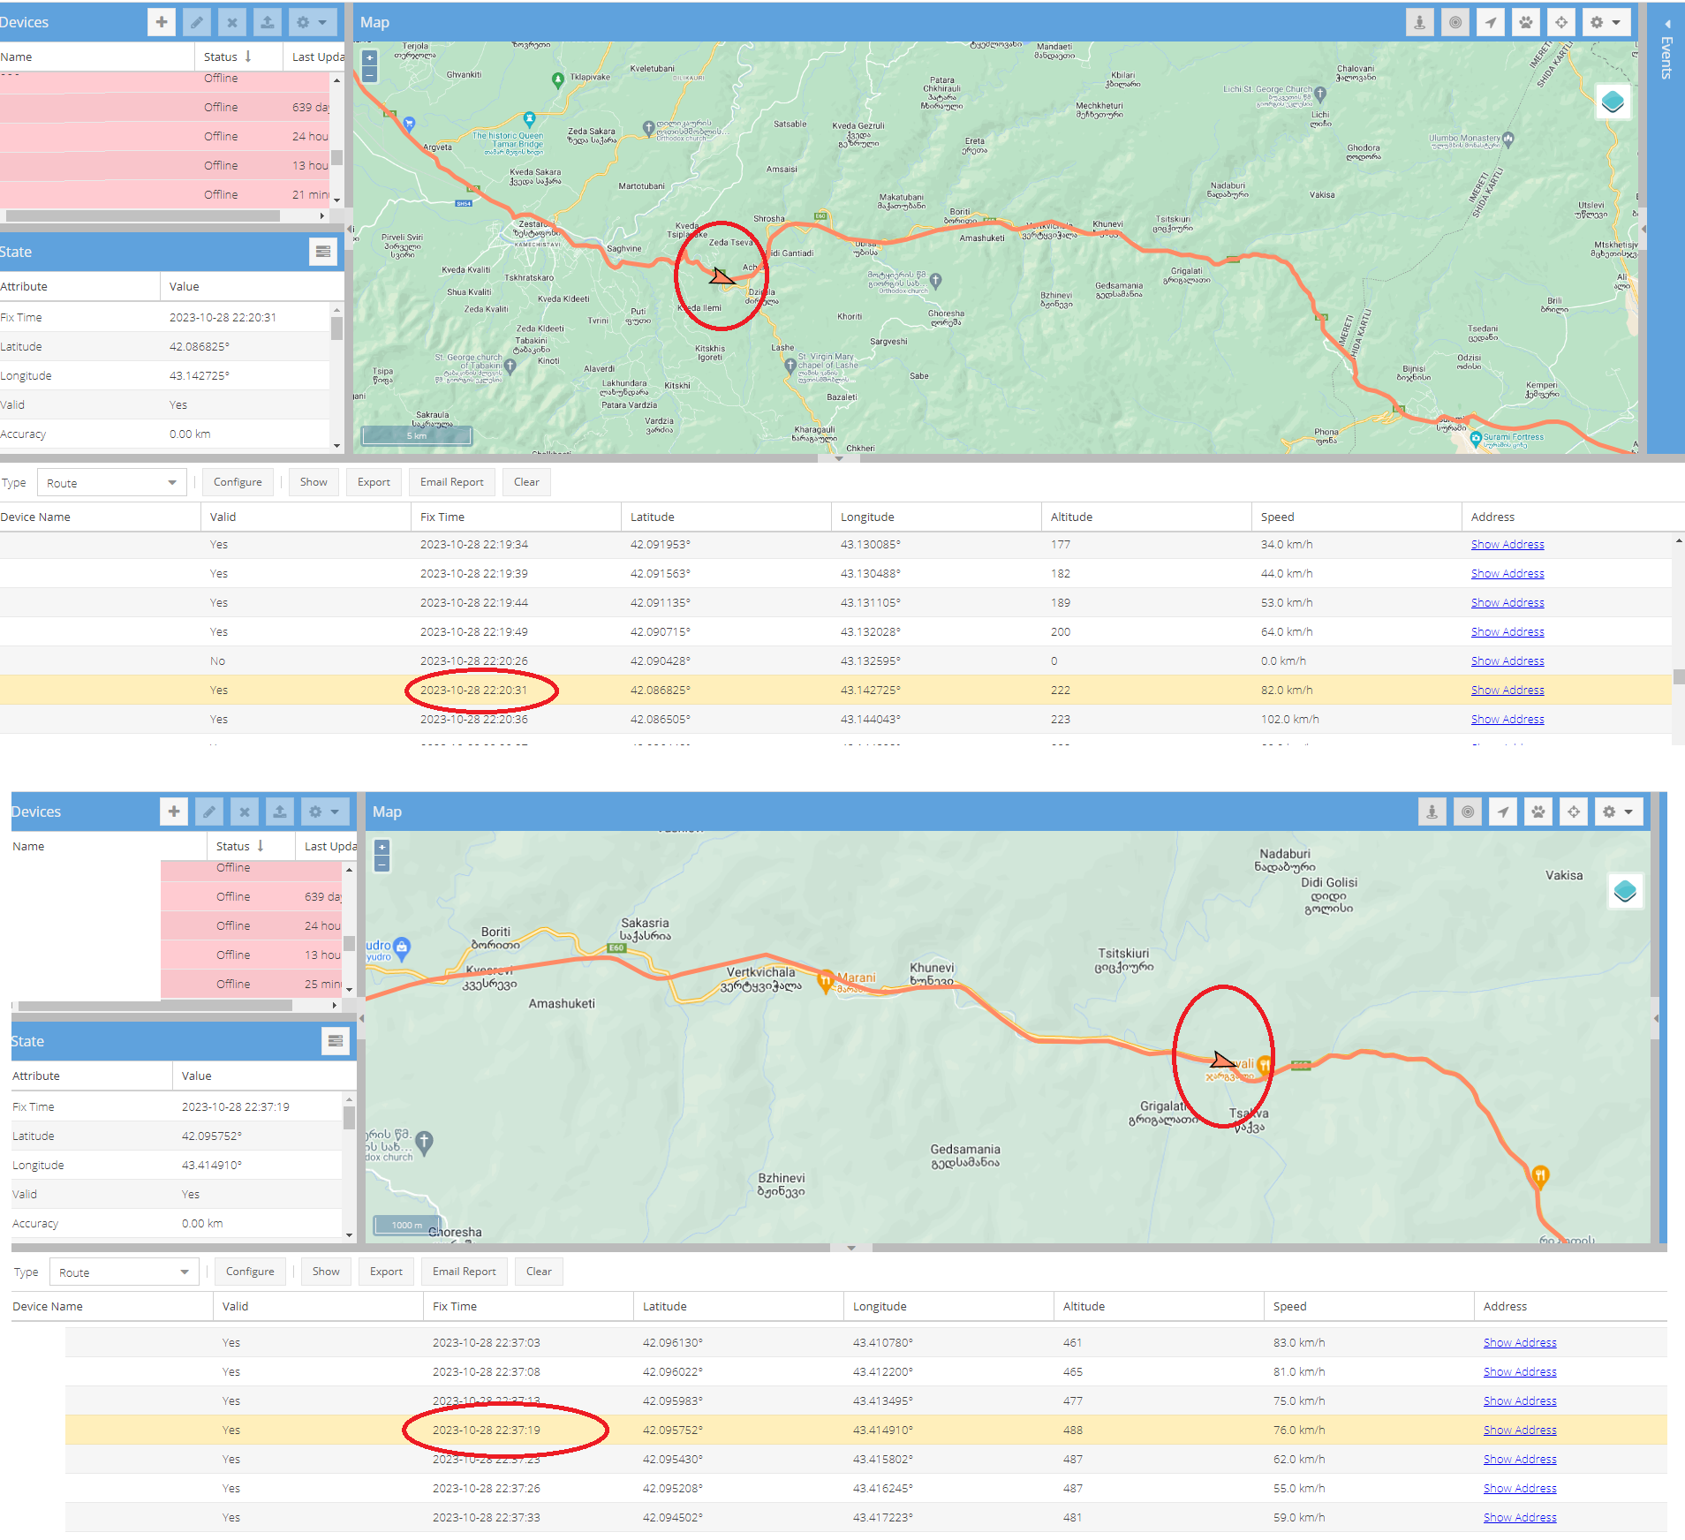Screen dimensions: 1685x1540
Task: Open the Type Route dropdown in upper report bar
Action: point(111,483)
